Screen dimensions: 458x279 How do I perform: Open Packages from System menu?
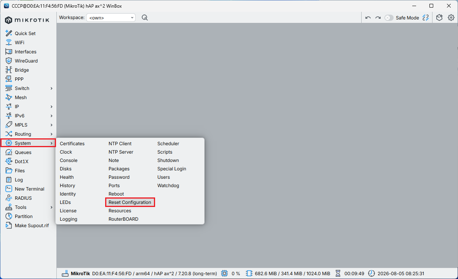tap(119, 169)
